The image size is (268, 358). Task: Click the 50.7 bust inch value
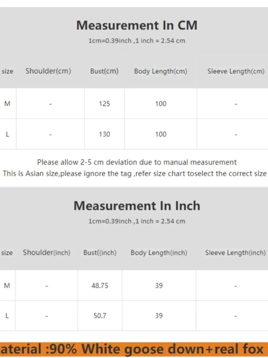tap(100, 316)
